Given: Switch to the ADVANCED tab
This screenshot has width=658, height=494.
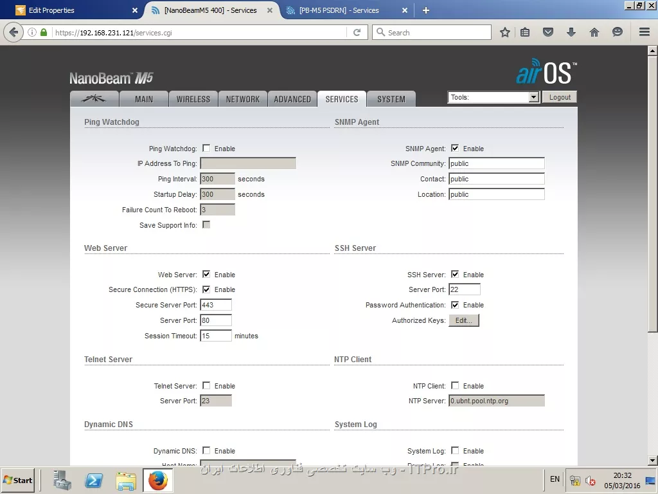Looking at the screenshot, I should click(x=292, y=99).
